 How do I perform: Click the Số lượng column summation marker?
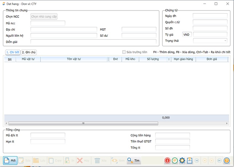pyautogui.click(x=168, y=59)
